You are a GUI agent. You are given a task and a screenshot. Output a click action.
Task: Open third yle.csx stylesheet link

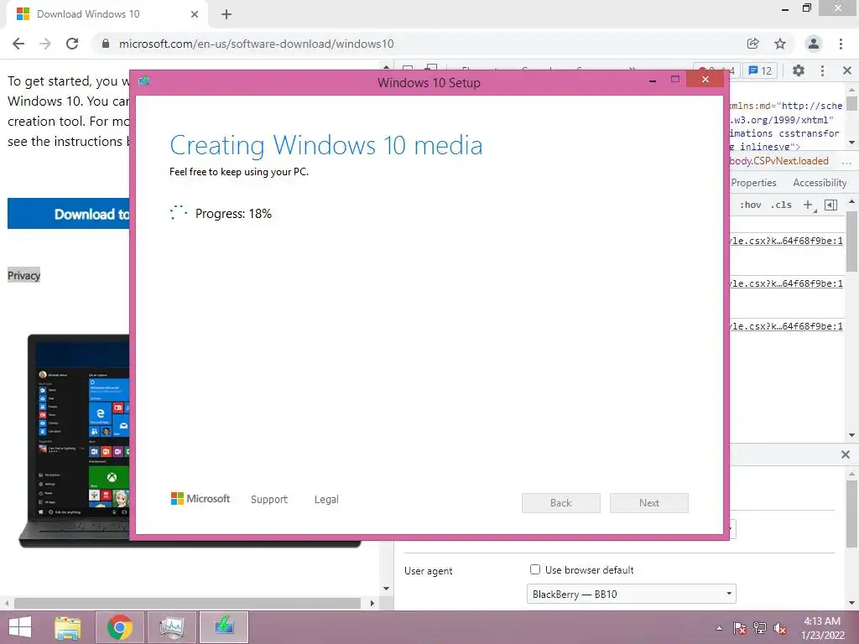tap(786, 326)
